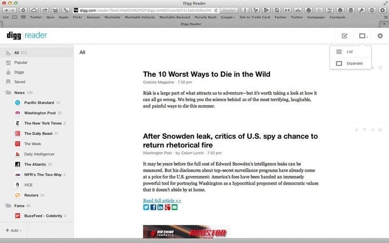
Task: Open Digg Reader settings gear
Action: (380, 36)
